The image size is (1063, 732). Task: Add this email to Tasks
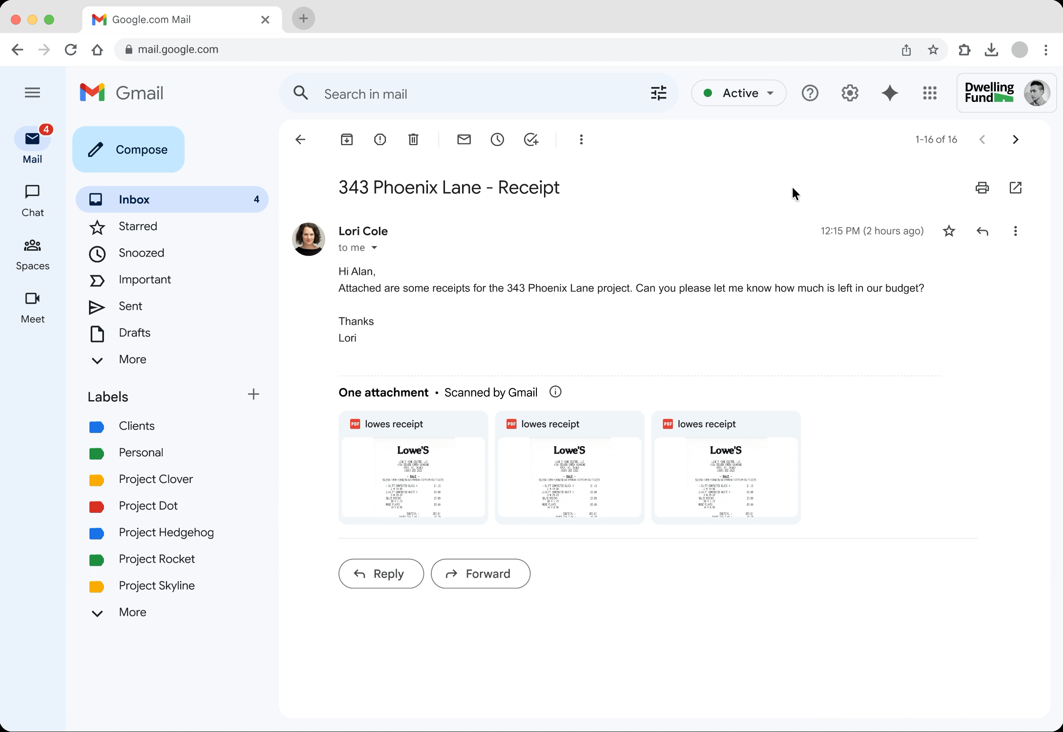coord(531,139)
